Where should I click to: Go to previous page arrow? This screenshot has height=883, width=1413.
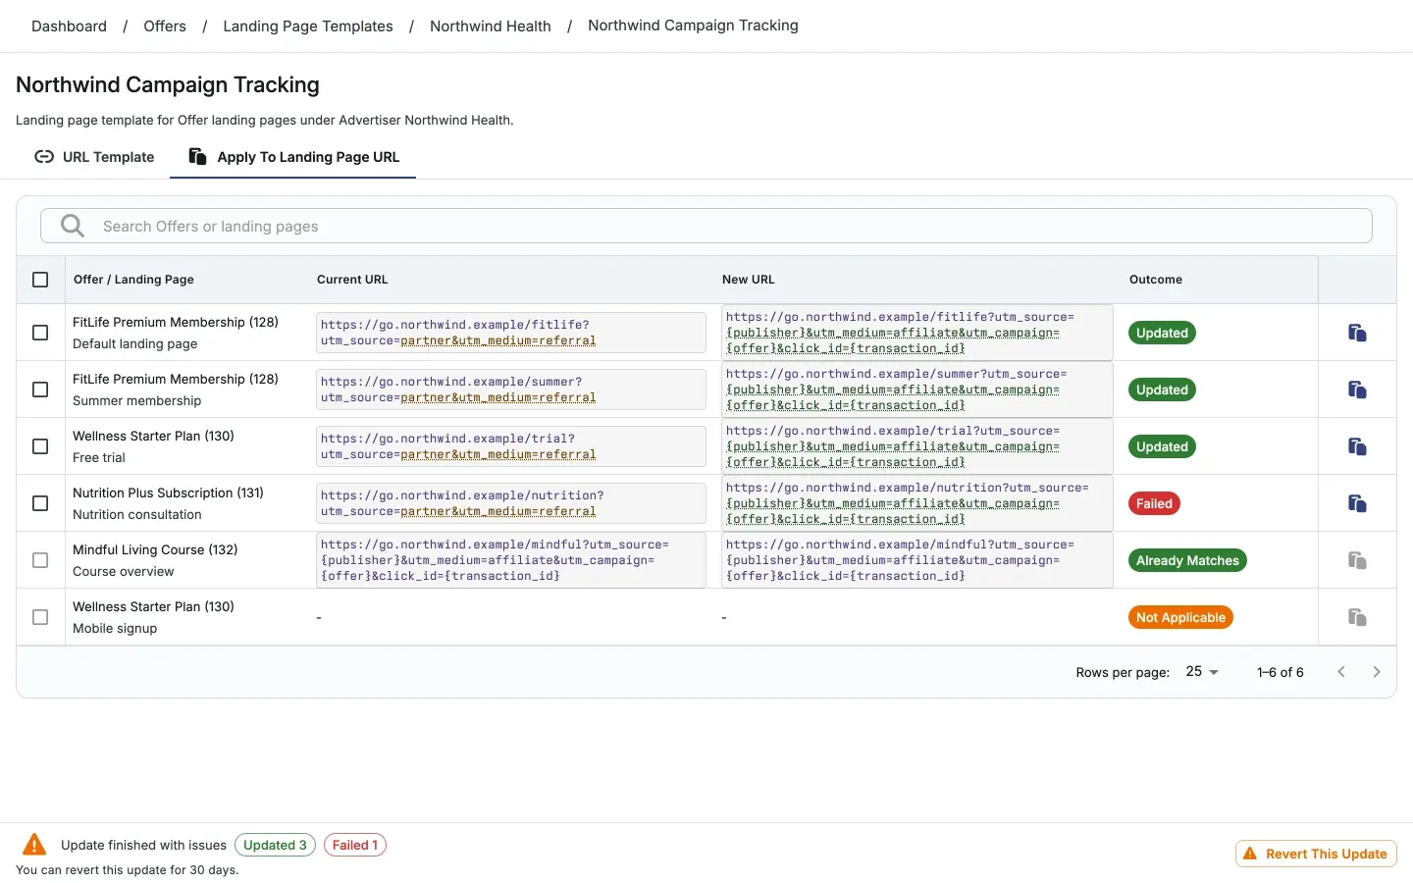[1341, 672]
